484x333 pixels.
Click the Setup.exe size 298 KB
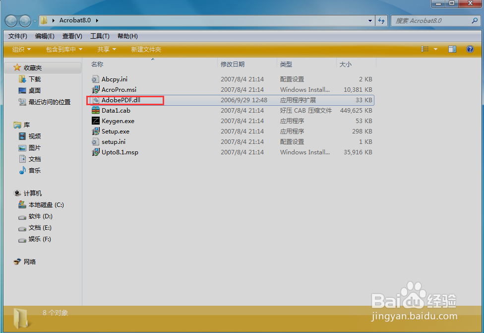[362, 132]
